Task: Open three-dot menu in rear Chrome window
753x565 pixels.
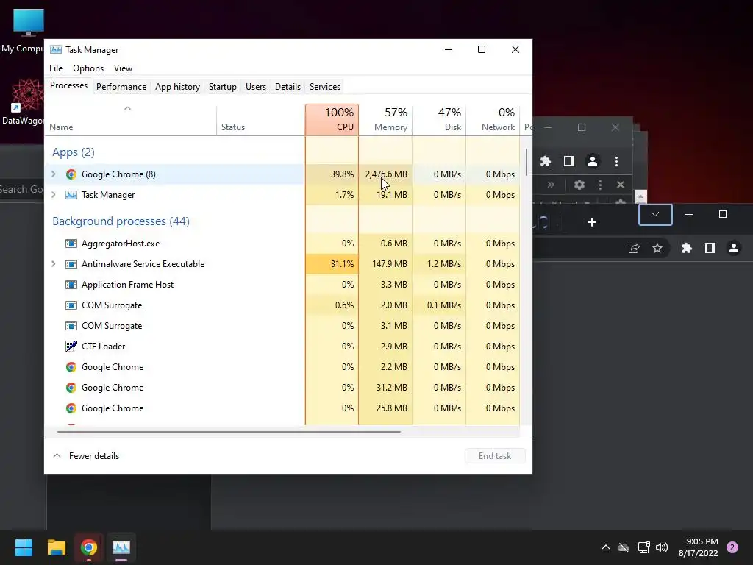Action: click(617, 161)
